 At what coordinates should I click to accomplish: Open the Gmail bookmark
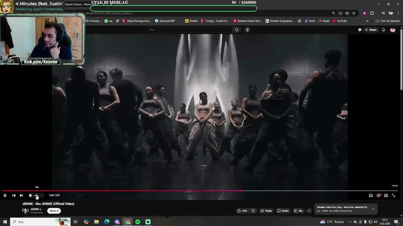click(x=323, y=21)
